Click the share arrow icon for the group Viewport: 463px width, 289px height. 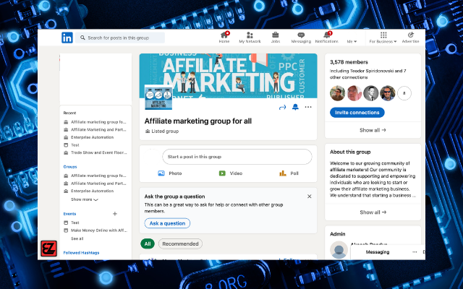tap(283, 108)
